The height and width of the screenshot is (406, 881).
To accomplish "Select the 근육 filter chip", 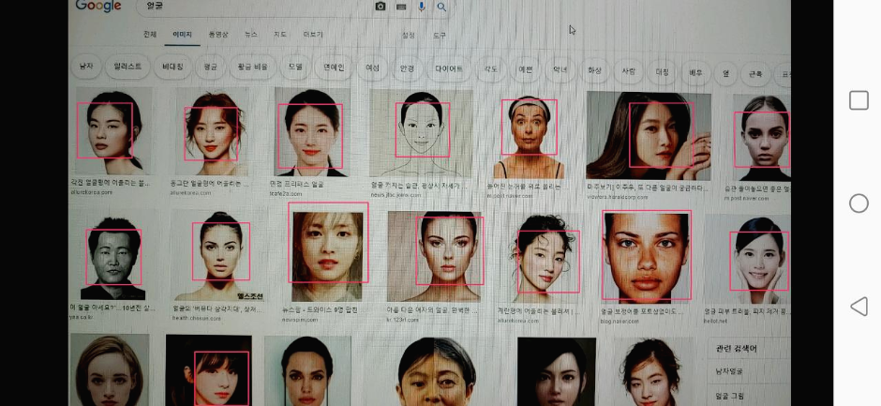I will point(755,73).
